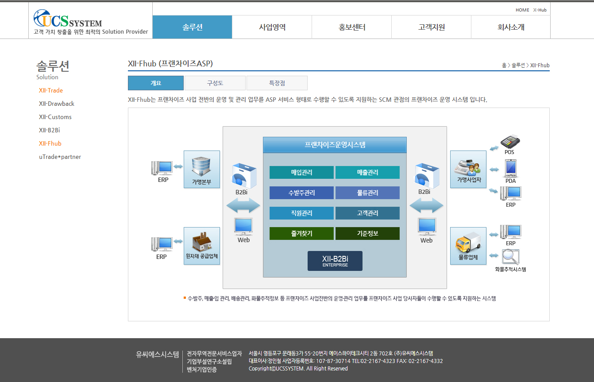594x382 pixels.
Task: Click the 즐겨찾기 module box
Action: [x=301, y=233]
